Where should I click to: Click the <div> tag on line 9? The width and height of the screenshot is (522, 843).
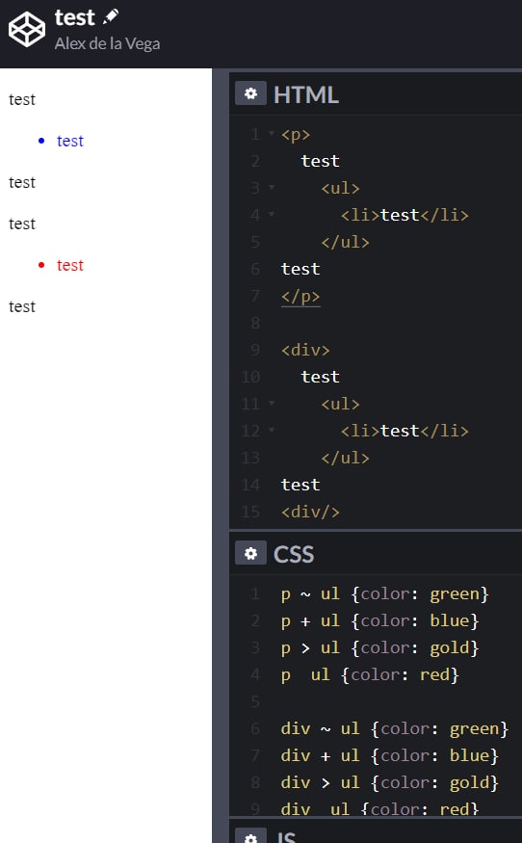click(305, 350)
